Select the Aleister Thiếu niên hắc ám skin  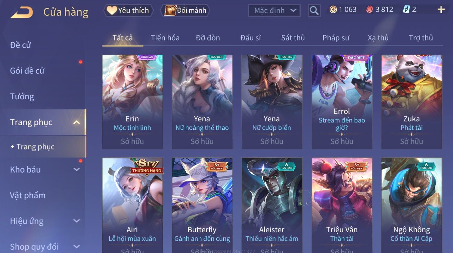[272, 205]
